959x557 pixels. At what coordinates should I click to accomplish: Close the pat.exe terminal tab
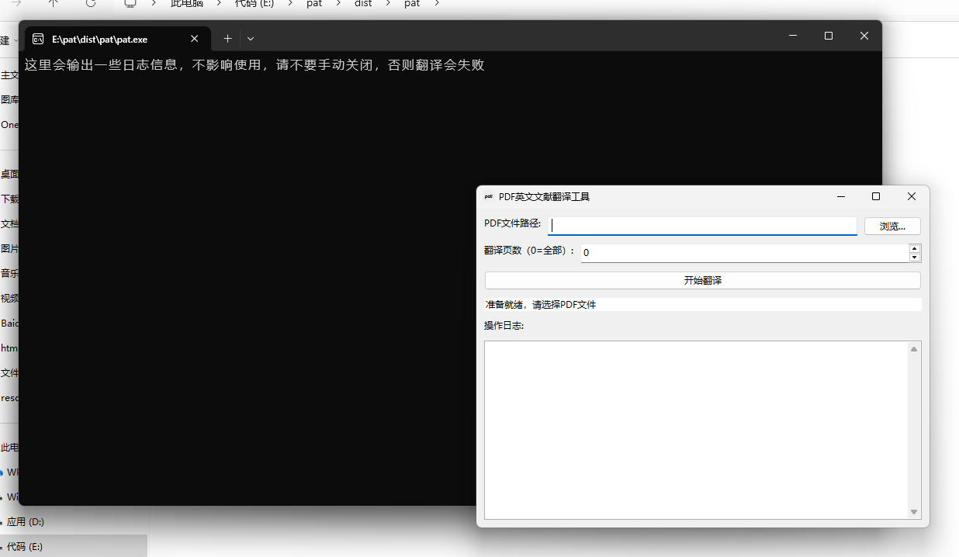(194, 39)
